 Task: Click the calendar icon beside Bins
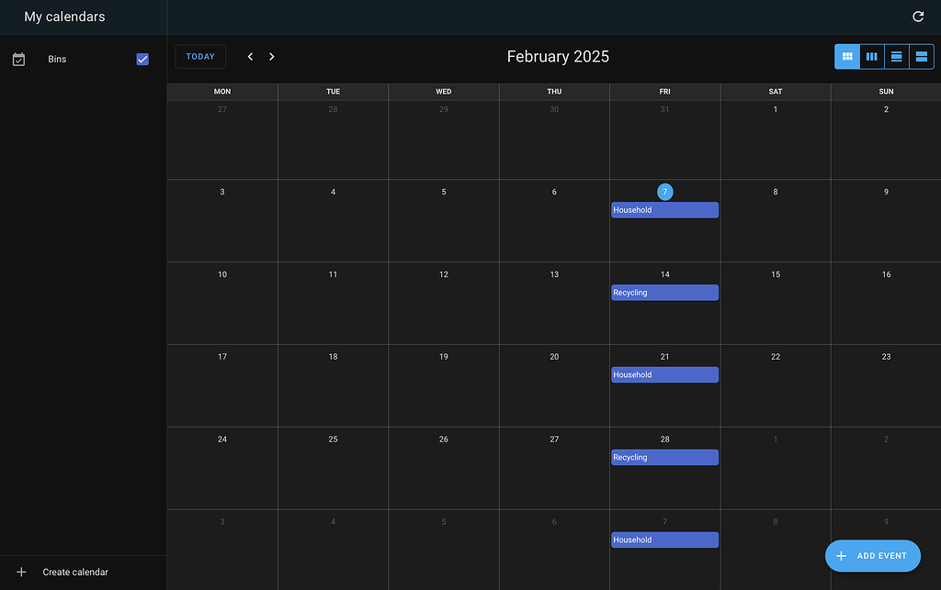click(18, 59)
